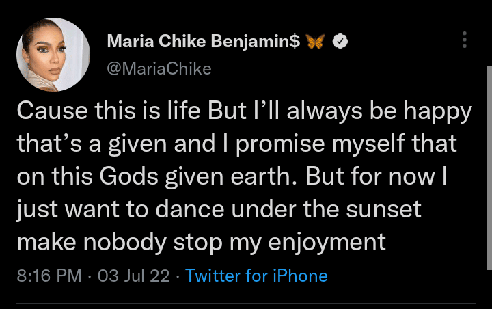Open Maria Chike's profile picture

53,55
